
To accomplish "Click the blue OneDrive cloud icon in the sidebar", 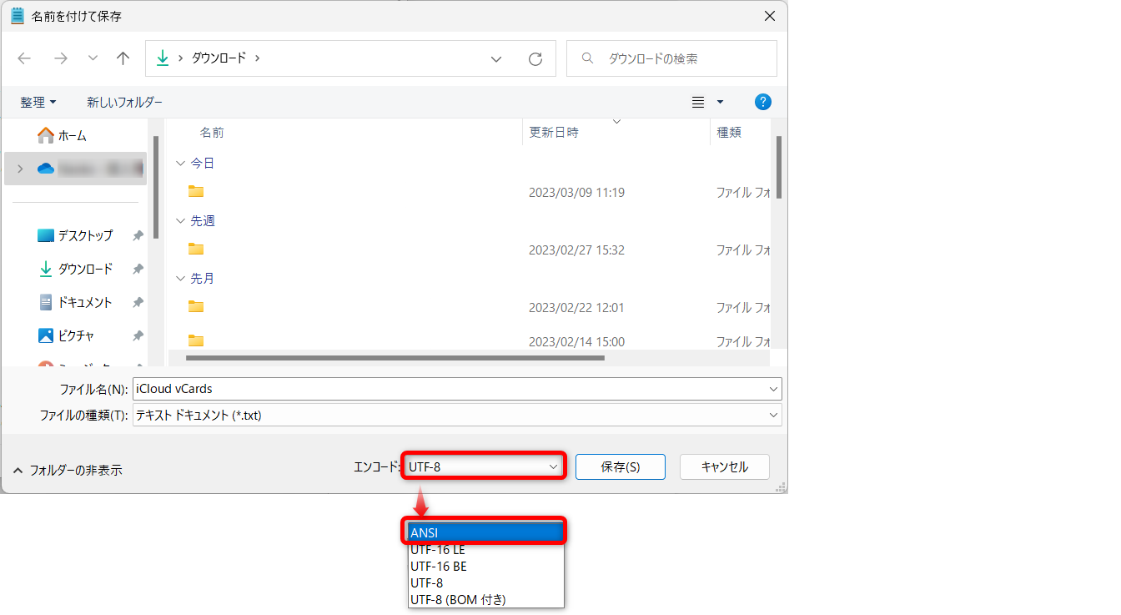I will click(x=45, y=169).
